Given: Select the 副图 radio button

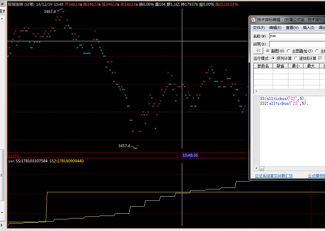Looking at the screenshot, I should pyautogui.click(x=268, y=51).
